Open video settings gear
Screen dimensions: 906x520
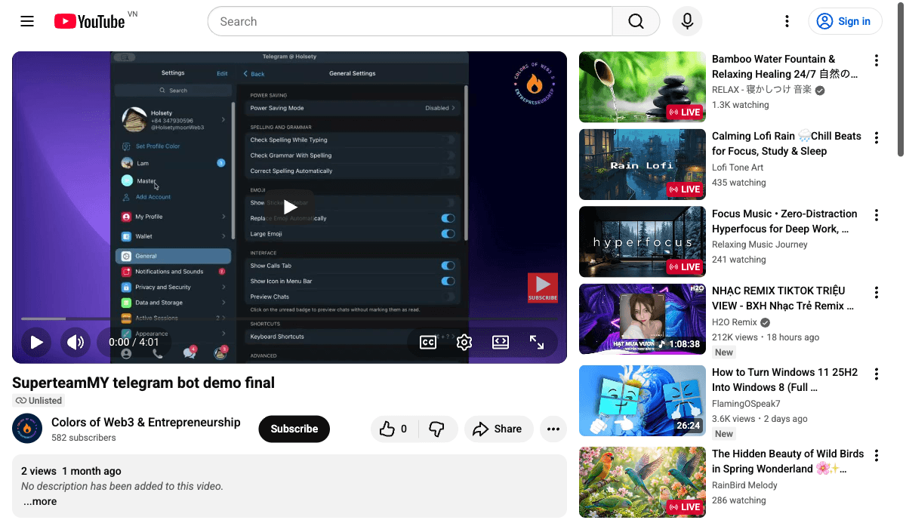tap(464, 343)
